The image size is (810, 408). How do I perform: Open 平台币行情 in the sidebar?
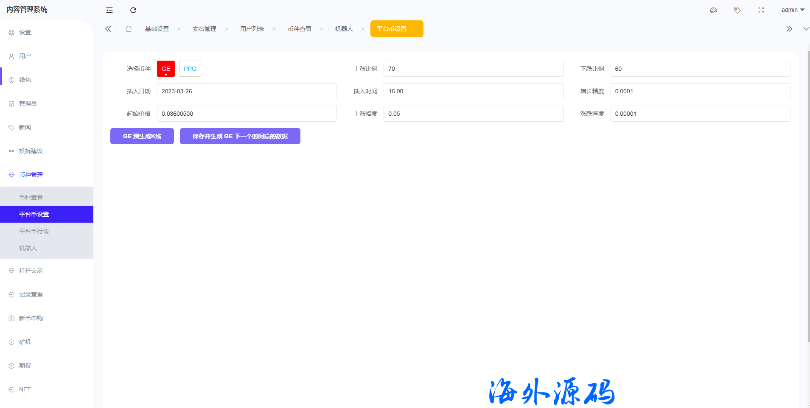coord(34,231)
